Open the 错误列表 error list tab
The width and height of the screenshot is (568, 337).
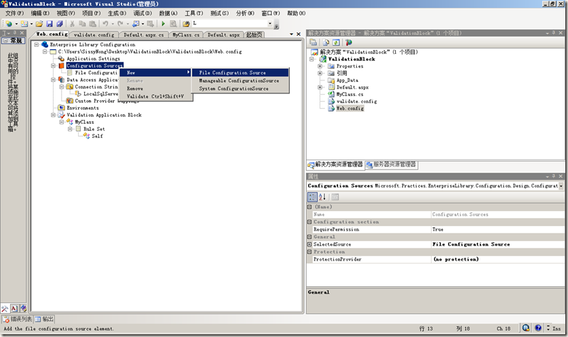[18, 319]
